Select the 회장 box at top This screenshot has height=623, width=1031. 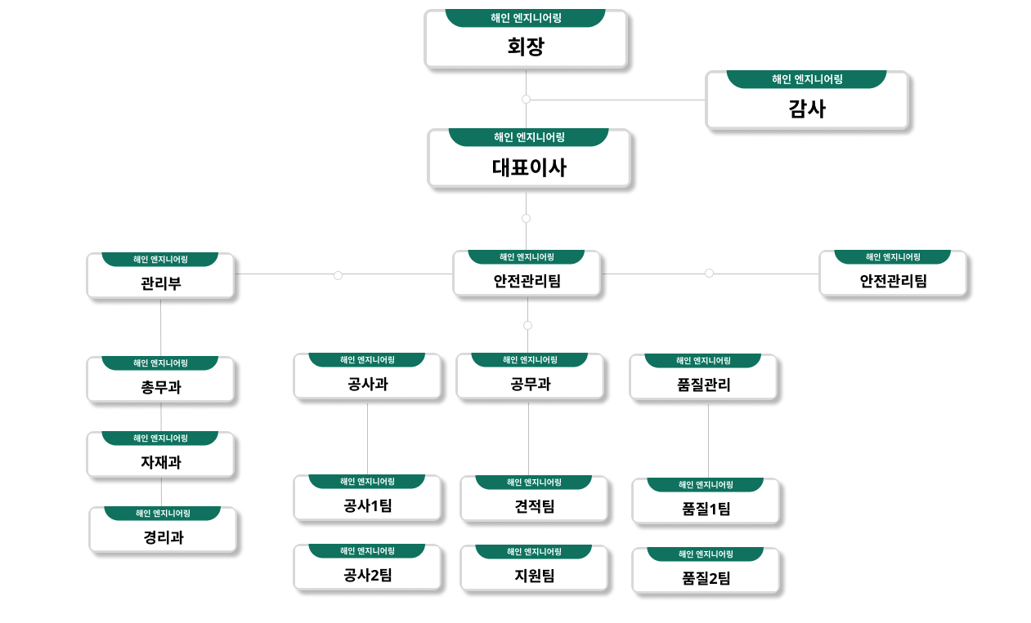coord(526,38)
